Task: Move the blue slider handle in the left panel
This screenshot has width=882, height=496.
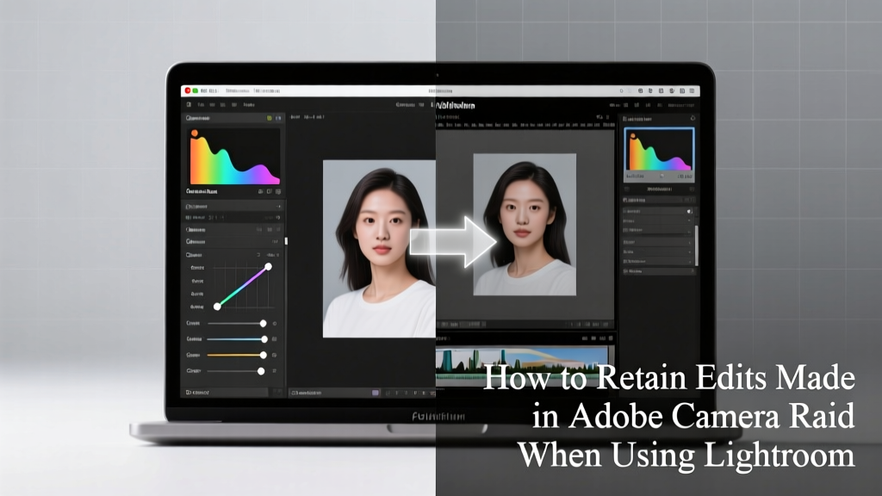Action: tap(264, 339)
